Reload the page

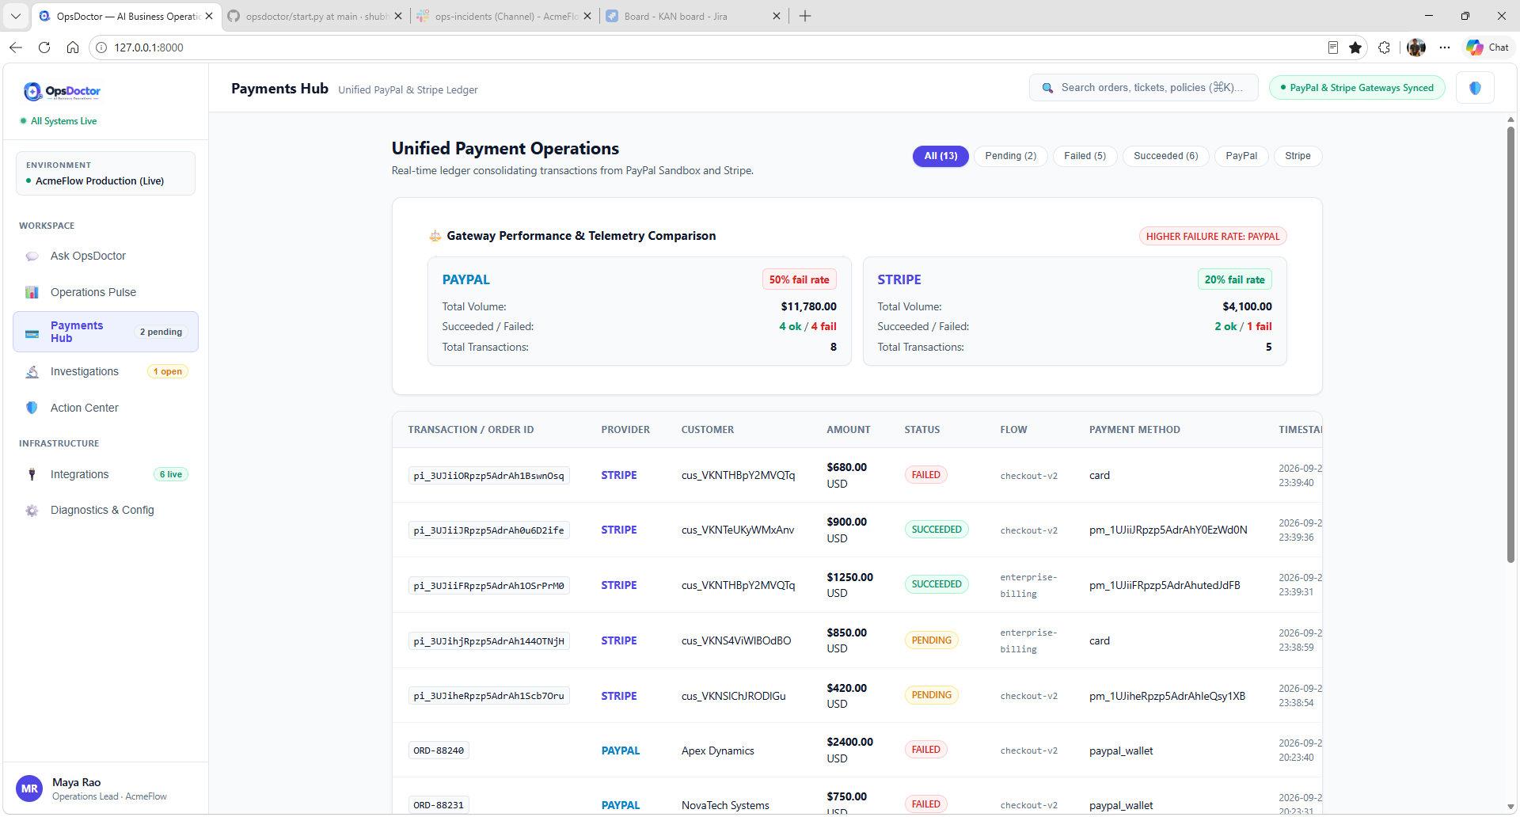(x=44, y=47)
